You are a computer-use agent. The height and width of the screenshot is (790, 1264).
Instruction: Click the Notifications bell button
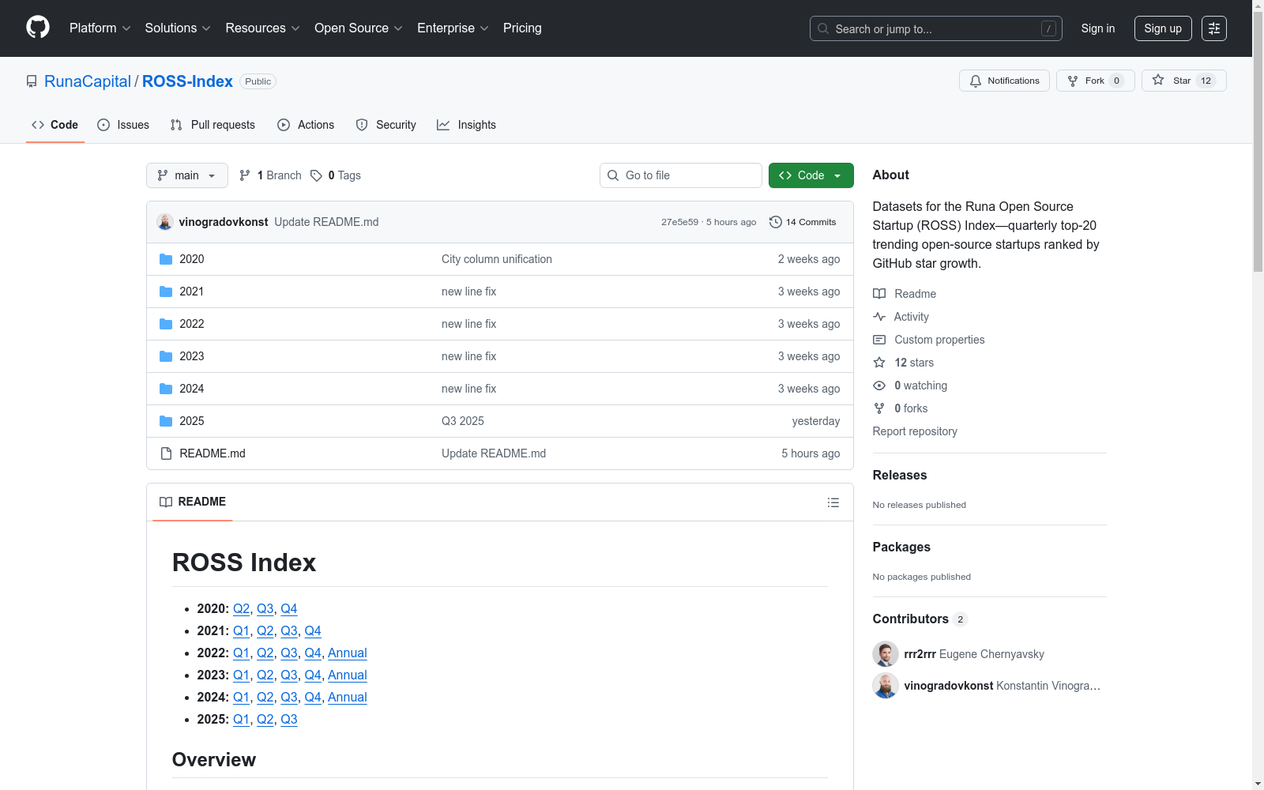pyautogui.click(x=1004, y=81)
